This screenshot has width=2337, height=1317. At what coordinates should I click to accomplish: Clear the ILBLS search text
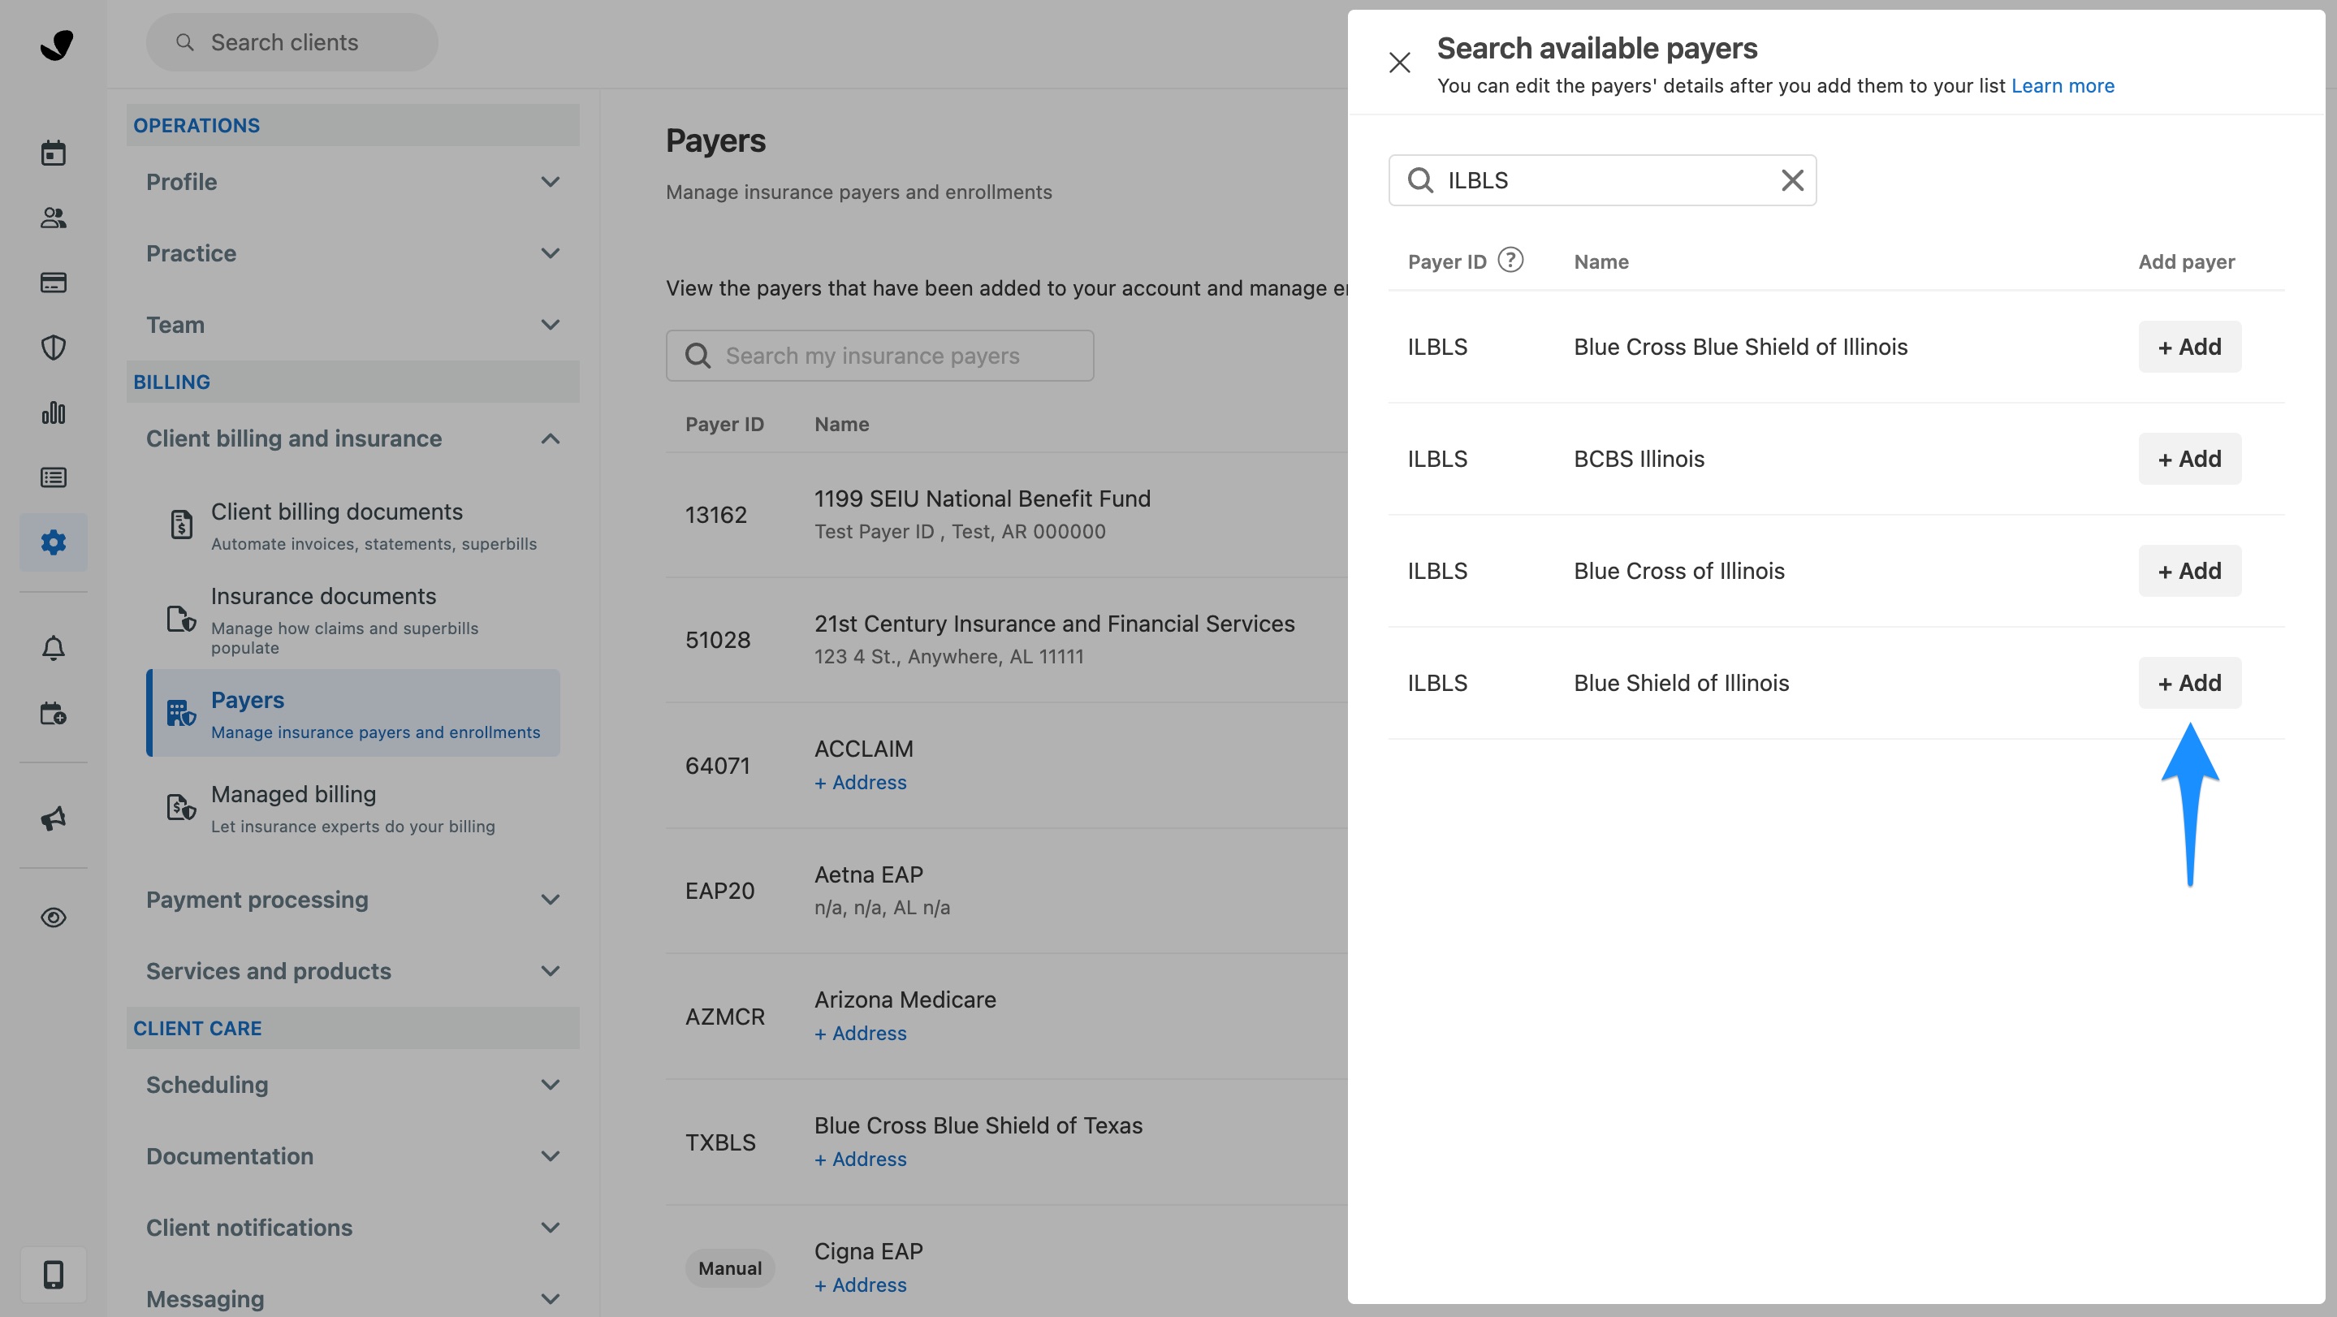tap(1792, 180)
